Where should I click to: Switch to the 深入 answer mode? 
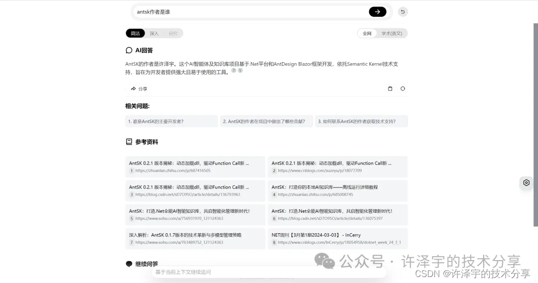(154, 33)
